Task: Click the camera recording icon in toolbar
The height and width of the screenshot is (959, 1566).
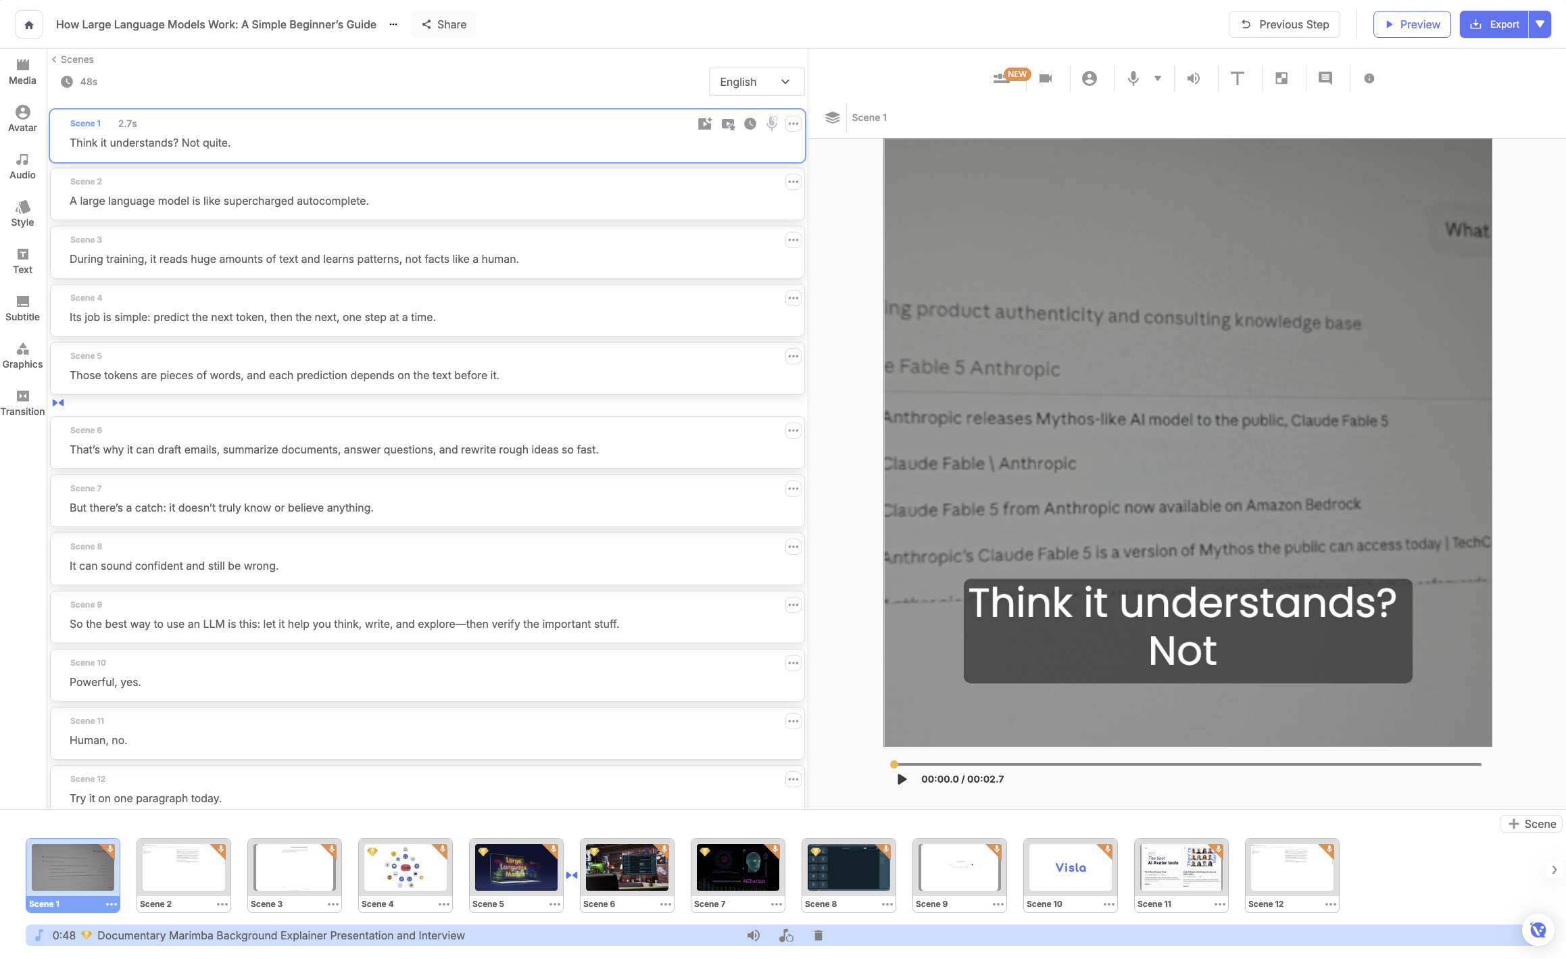Action: 1046,78
